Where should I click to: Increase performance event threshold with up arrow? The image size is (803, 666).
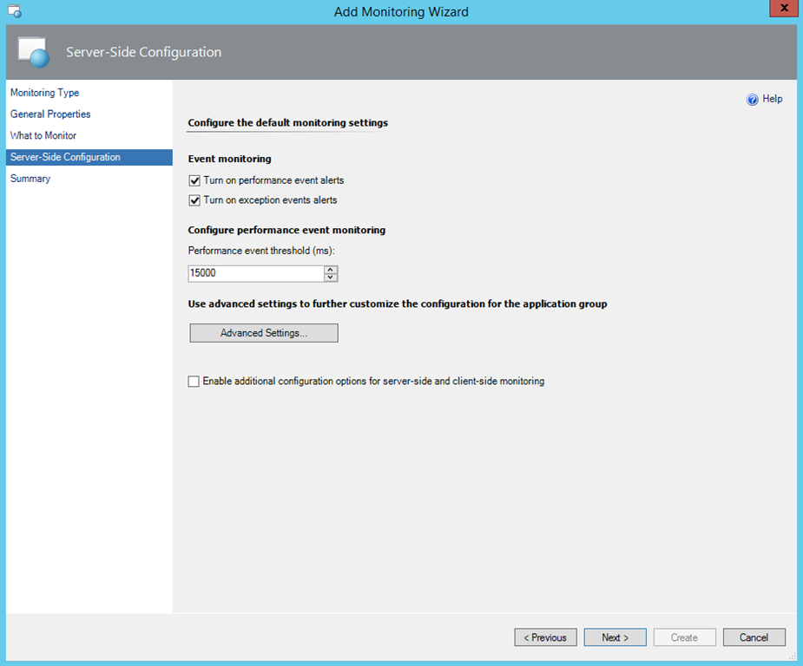click(x=331, y=269)
